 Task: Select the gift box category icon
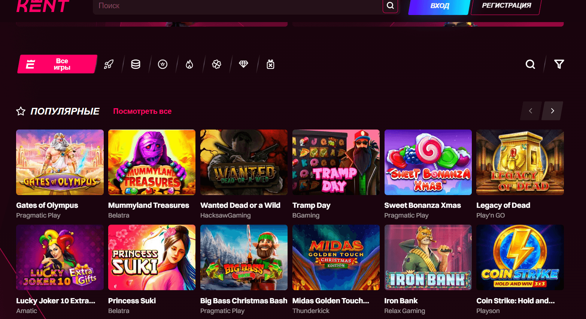click(270, 64)
